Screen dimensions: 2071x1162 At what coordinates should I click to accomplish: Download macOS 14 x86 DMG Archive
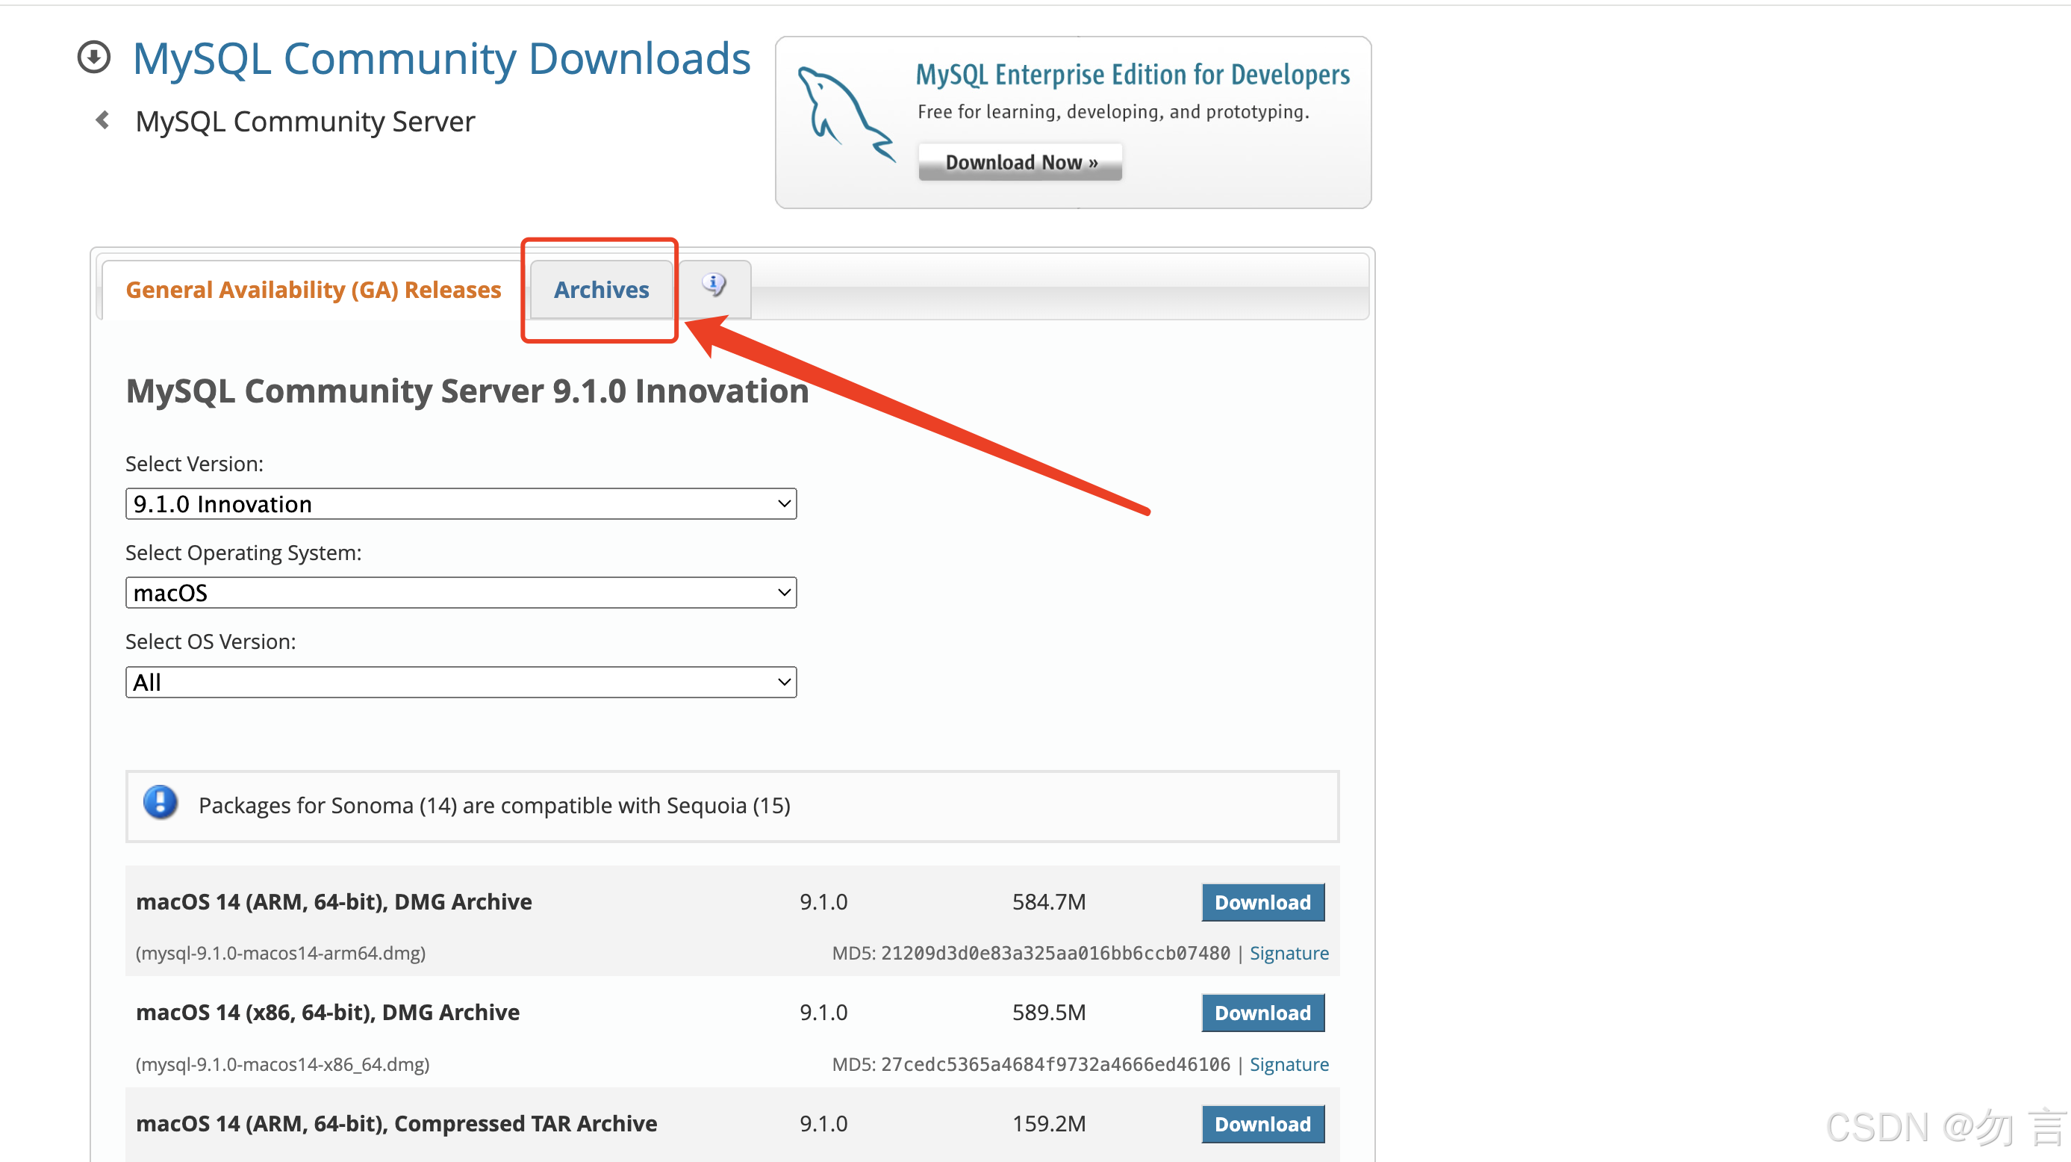point(1262,1013)
